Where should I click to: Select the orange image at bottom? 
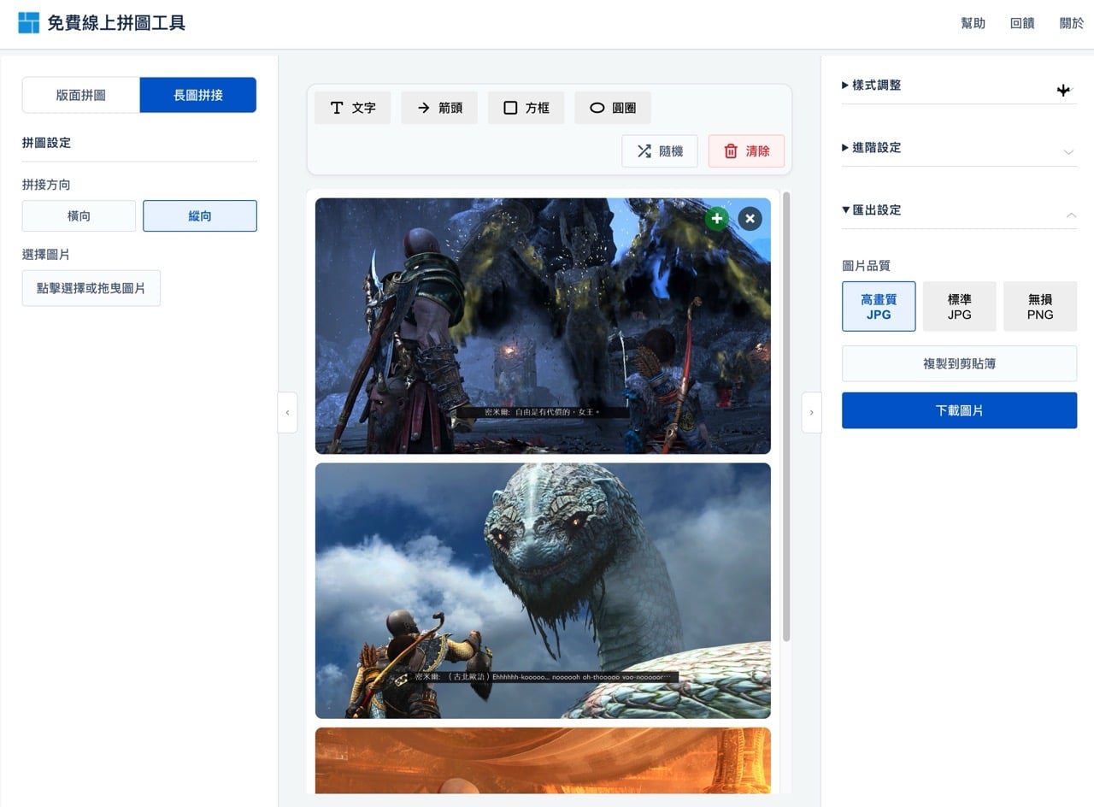pyautogui.click(x=543, y=760)
